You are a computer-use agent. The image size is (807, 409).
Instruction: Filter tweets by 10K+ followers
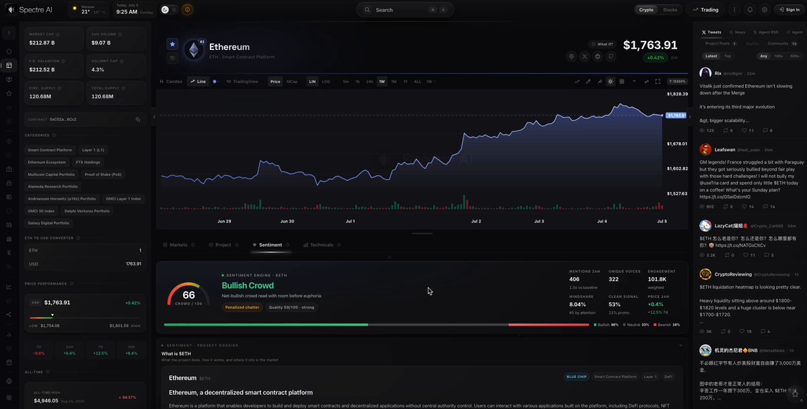779,56
